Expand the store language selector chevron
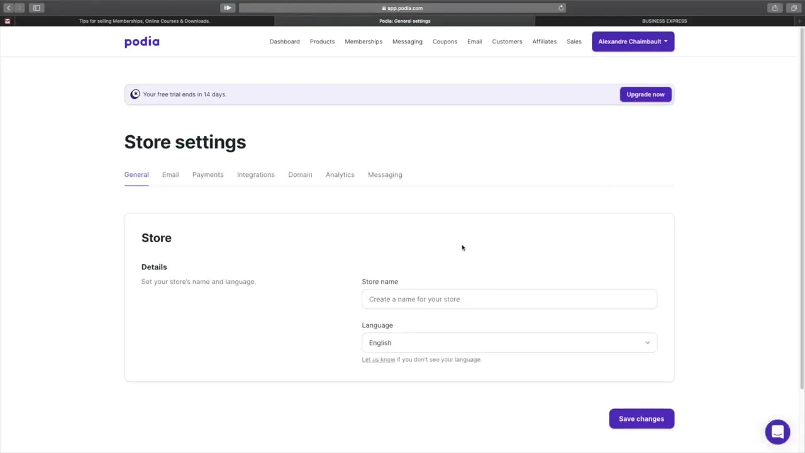The image size is (805, 453). (647, 342)
